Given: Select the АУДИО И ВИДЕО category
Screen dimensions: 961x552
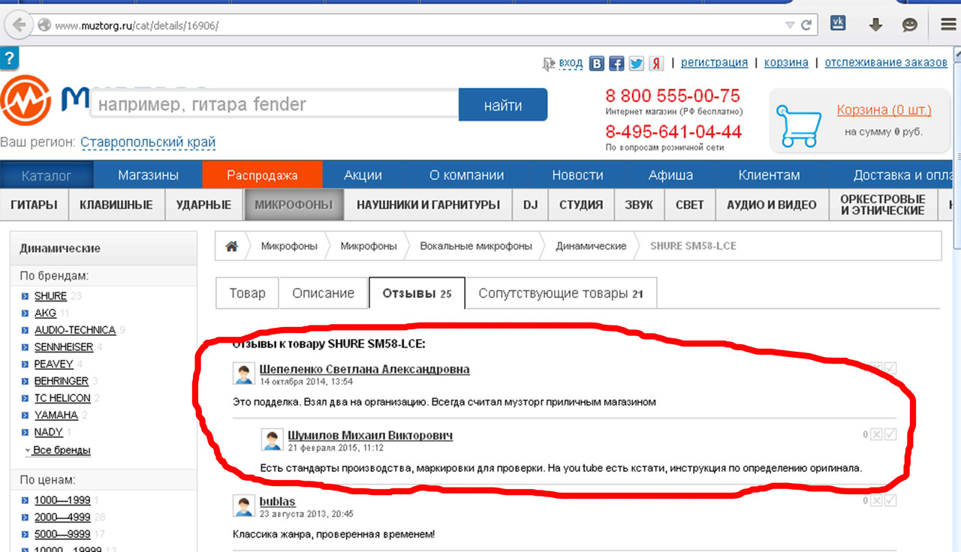Looking at the screenshot, I should click(x=771, y=205).
